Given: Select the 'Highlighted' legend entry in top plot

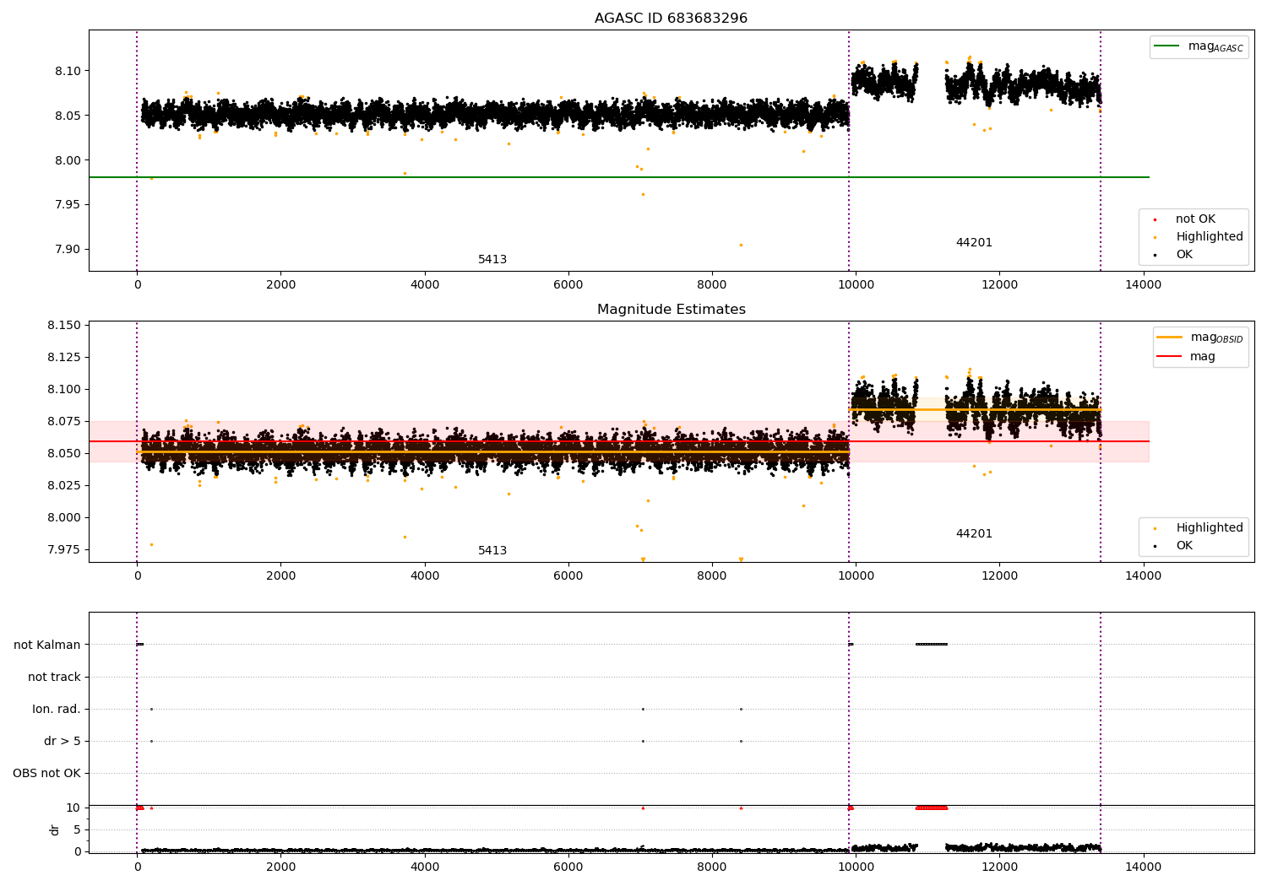Looking at the screenshot, I should pyautogui.click(x=1198, y=237).
